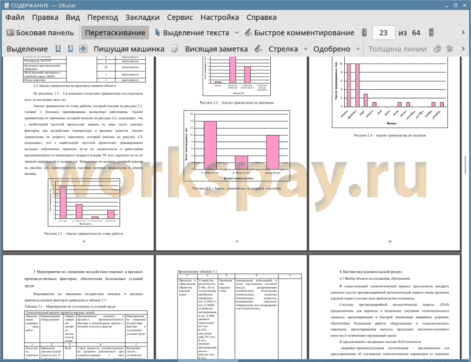471x362 pixels.
Task: Open the Правка menu
Action: (45, 17)
